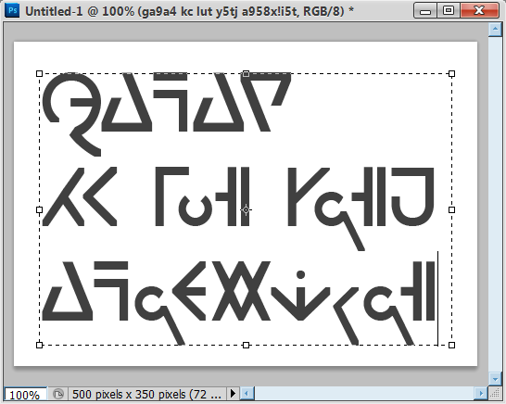The width and height of the screenshot is (506, 404).
Task: Click the horizontal scrollbar left arrow
Action: (x=247, y=394)
